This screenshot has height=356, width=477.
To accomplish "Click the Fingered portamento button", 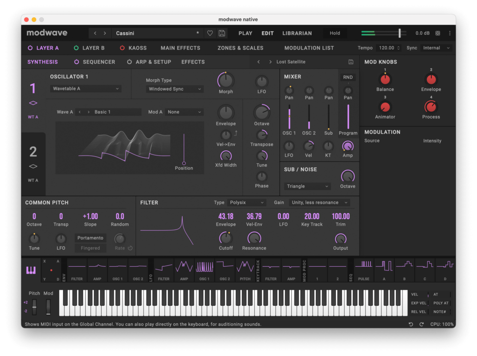I will (90, 248).
